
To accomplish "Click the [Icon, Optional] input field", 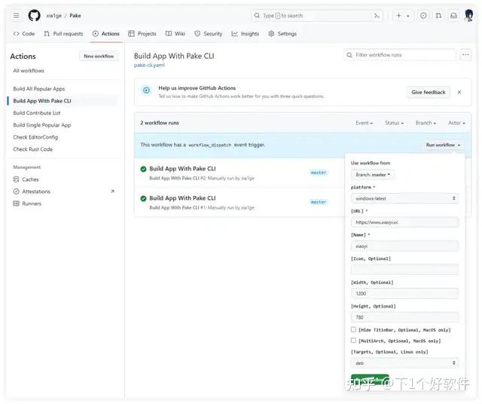I will pyautogui.click(x=405, y=270).
